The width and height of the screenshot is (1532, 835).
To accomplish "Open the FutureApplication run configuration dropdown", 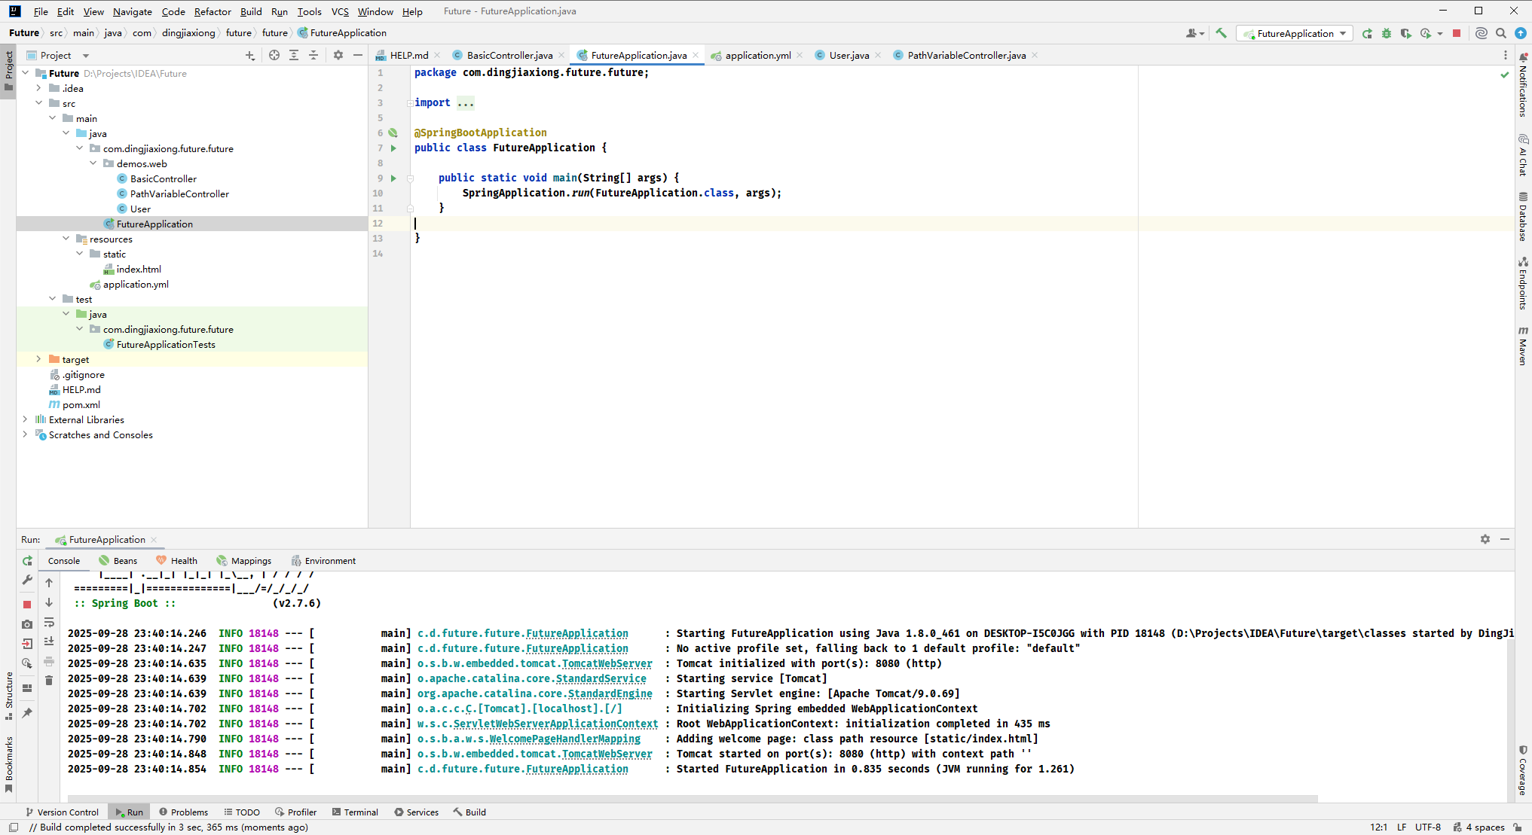I will coord(1295,33).
